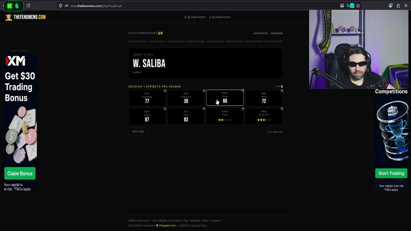Open help icon on the FIN Finalização card
The height and width of the screenshot is (231, 411).
204,91
